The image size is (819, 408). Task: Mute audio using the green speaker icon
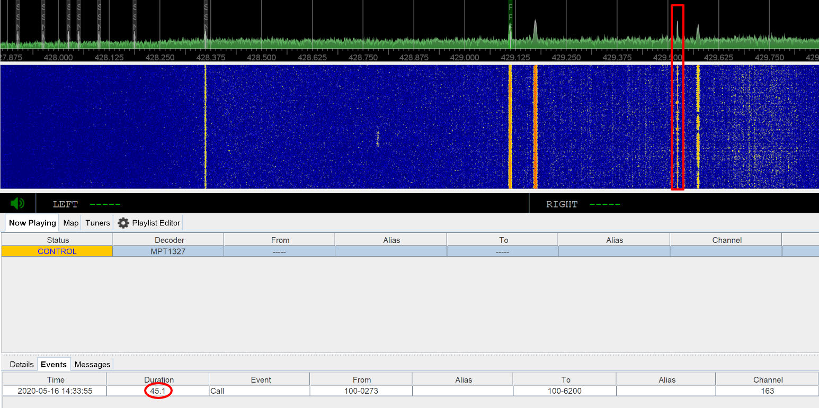coord(16,203)
